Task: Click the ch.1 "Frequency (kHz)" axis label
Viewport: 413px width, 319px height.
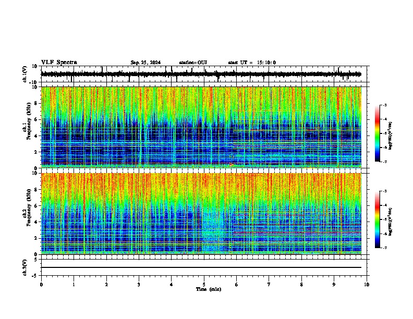Action: (x=29, y=121)
